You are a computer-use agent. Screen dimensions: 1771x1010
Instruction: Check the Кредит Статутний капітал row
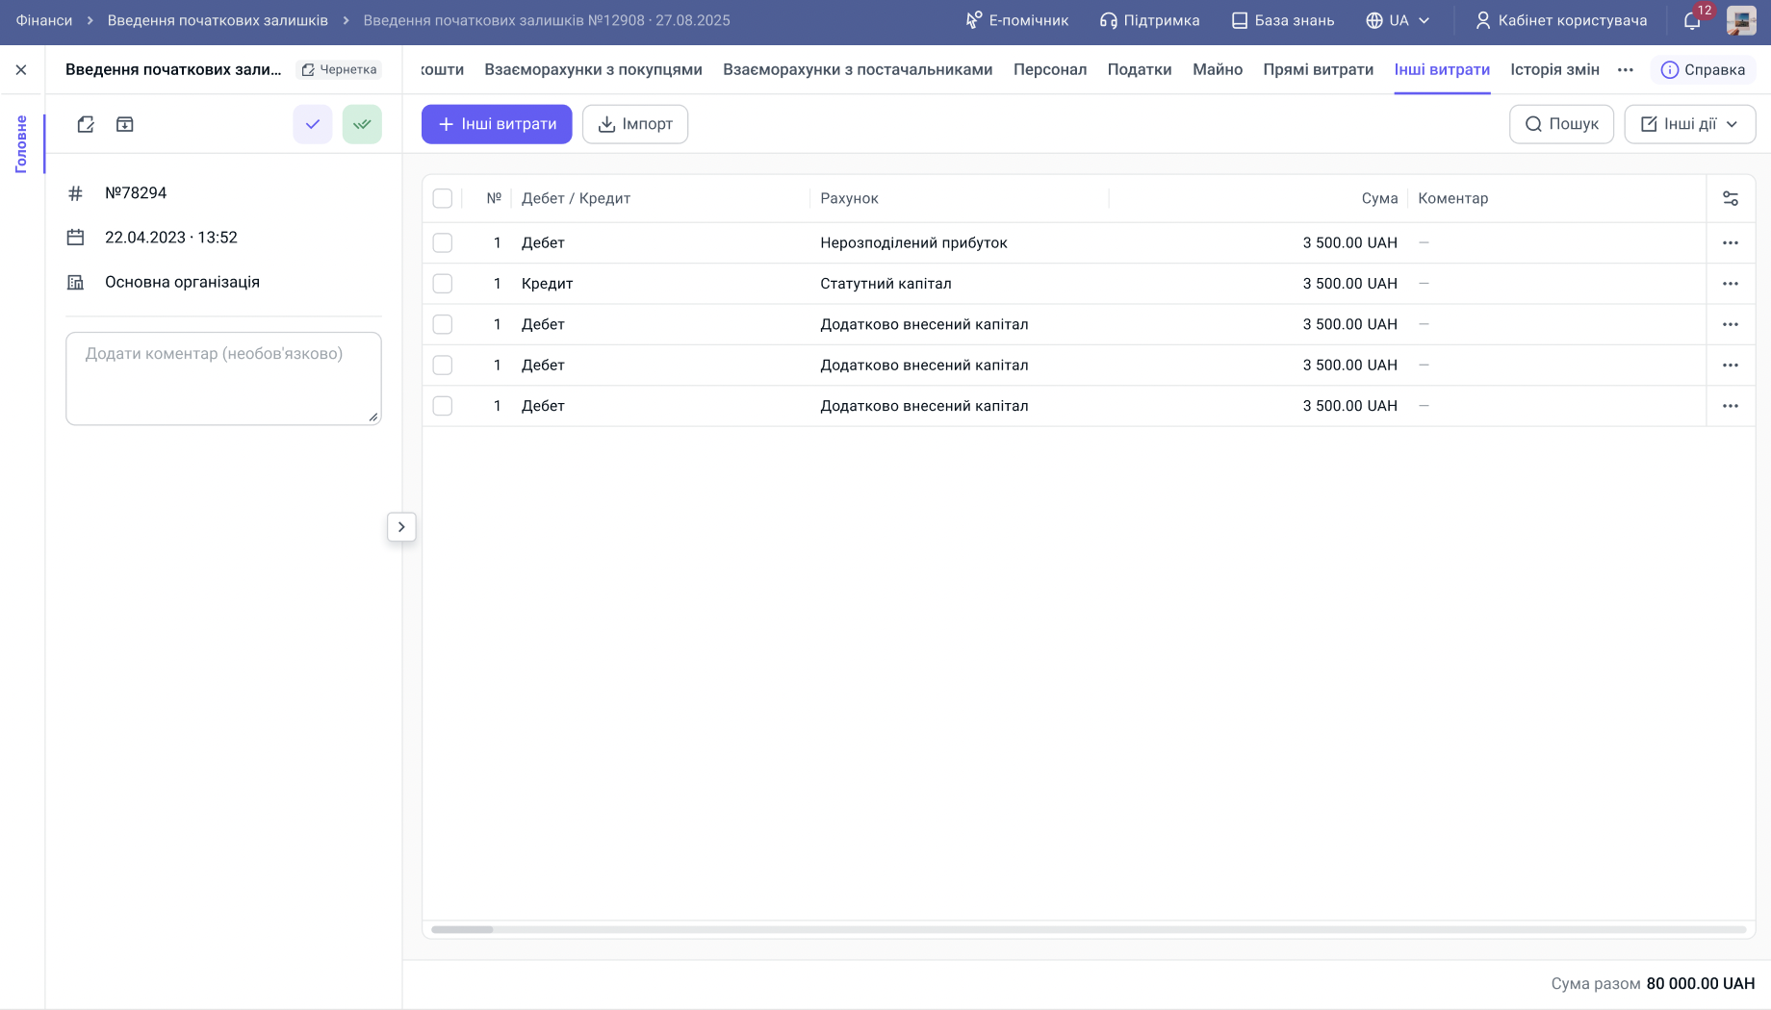tap(443, 284)
